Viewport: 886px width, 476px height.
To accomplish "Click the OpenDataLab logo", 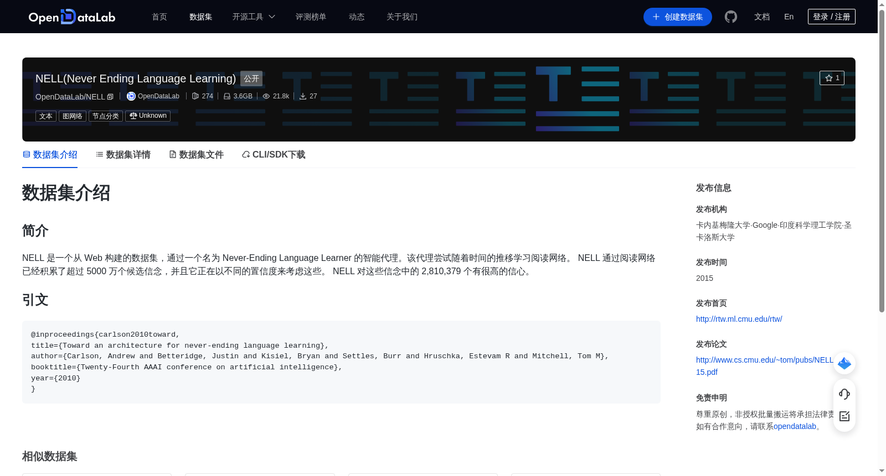I will point(72,17).
